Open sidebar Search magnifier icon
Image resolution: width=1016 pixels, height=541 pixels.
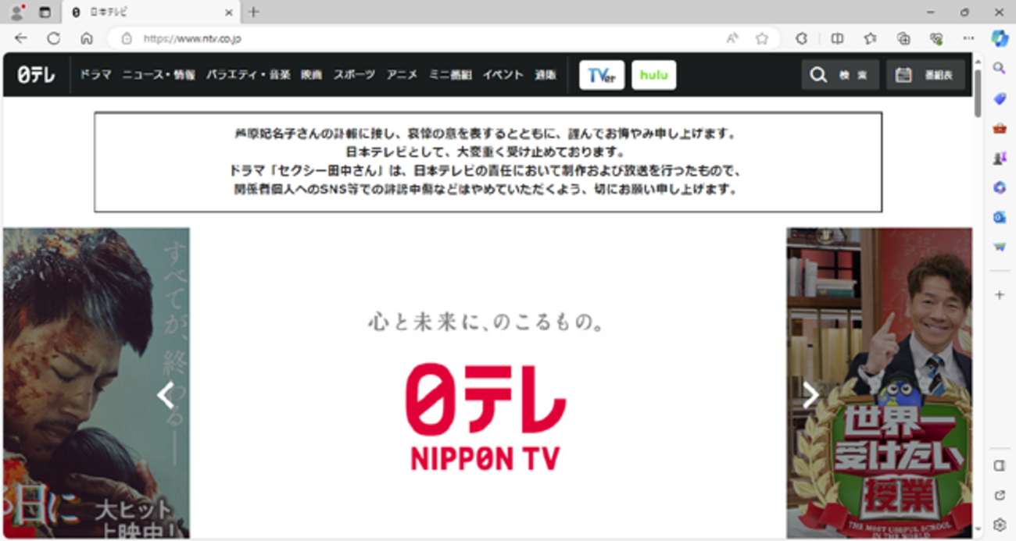pos(999,69)
